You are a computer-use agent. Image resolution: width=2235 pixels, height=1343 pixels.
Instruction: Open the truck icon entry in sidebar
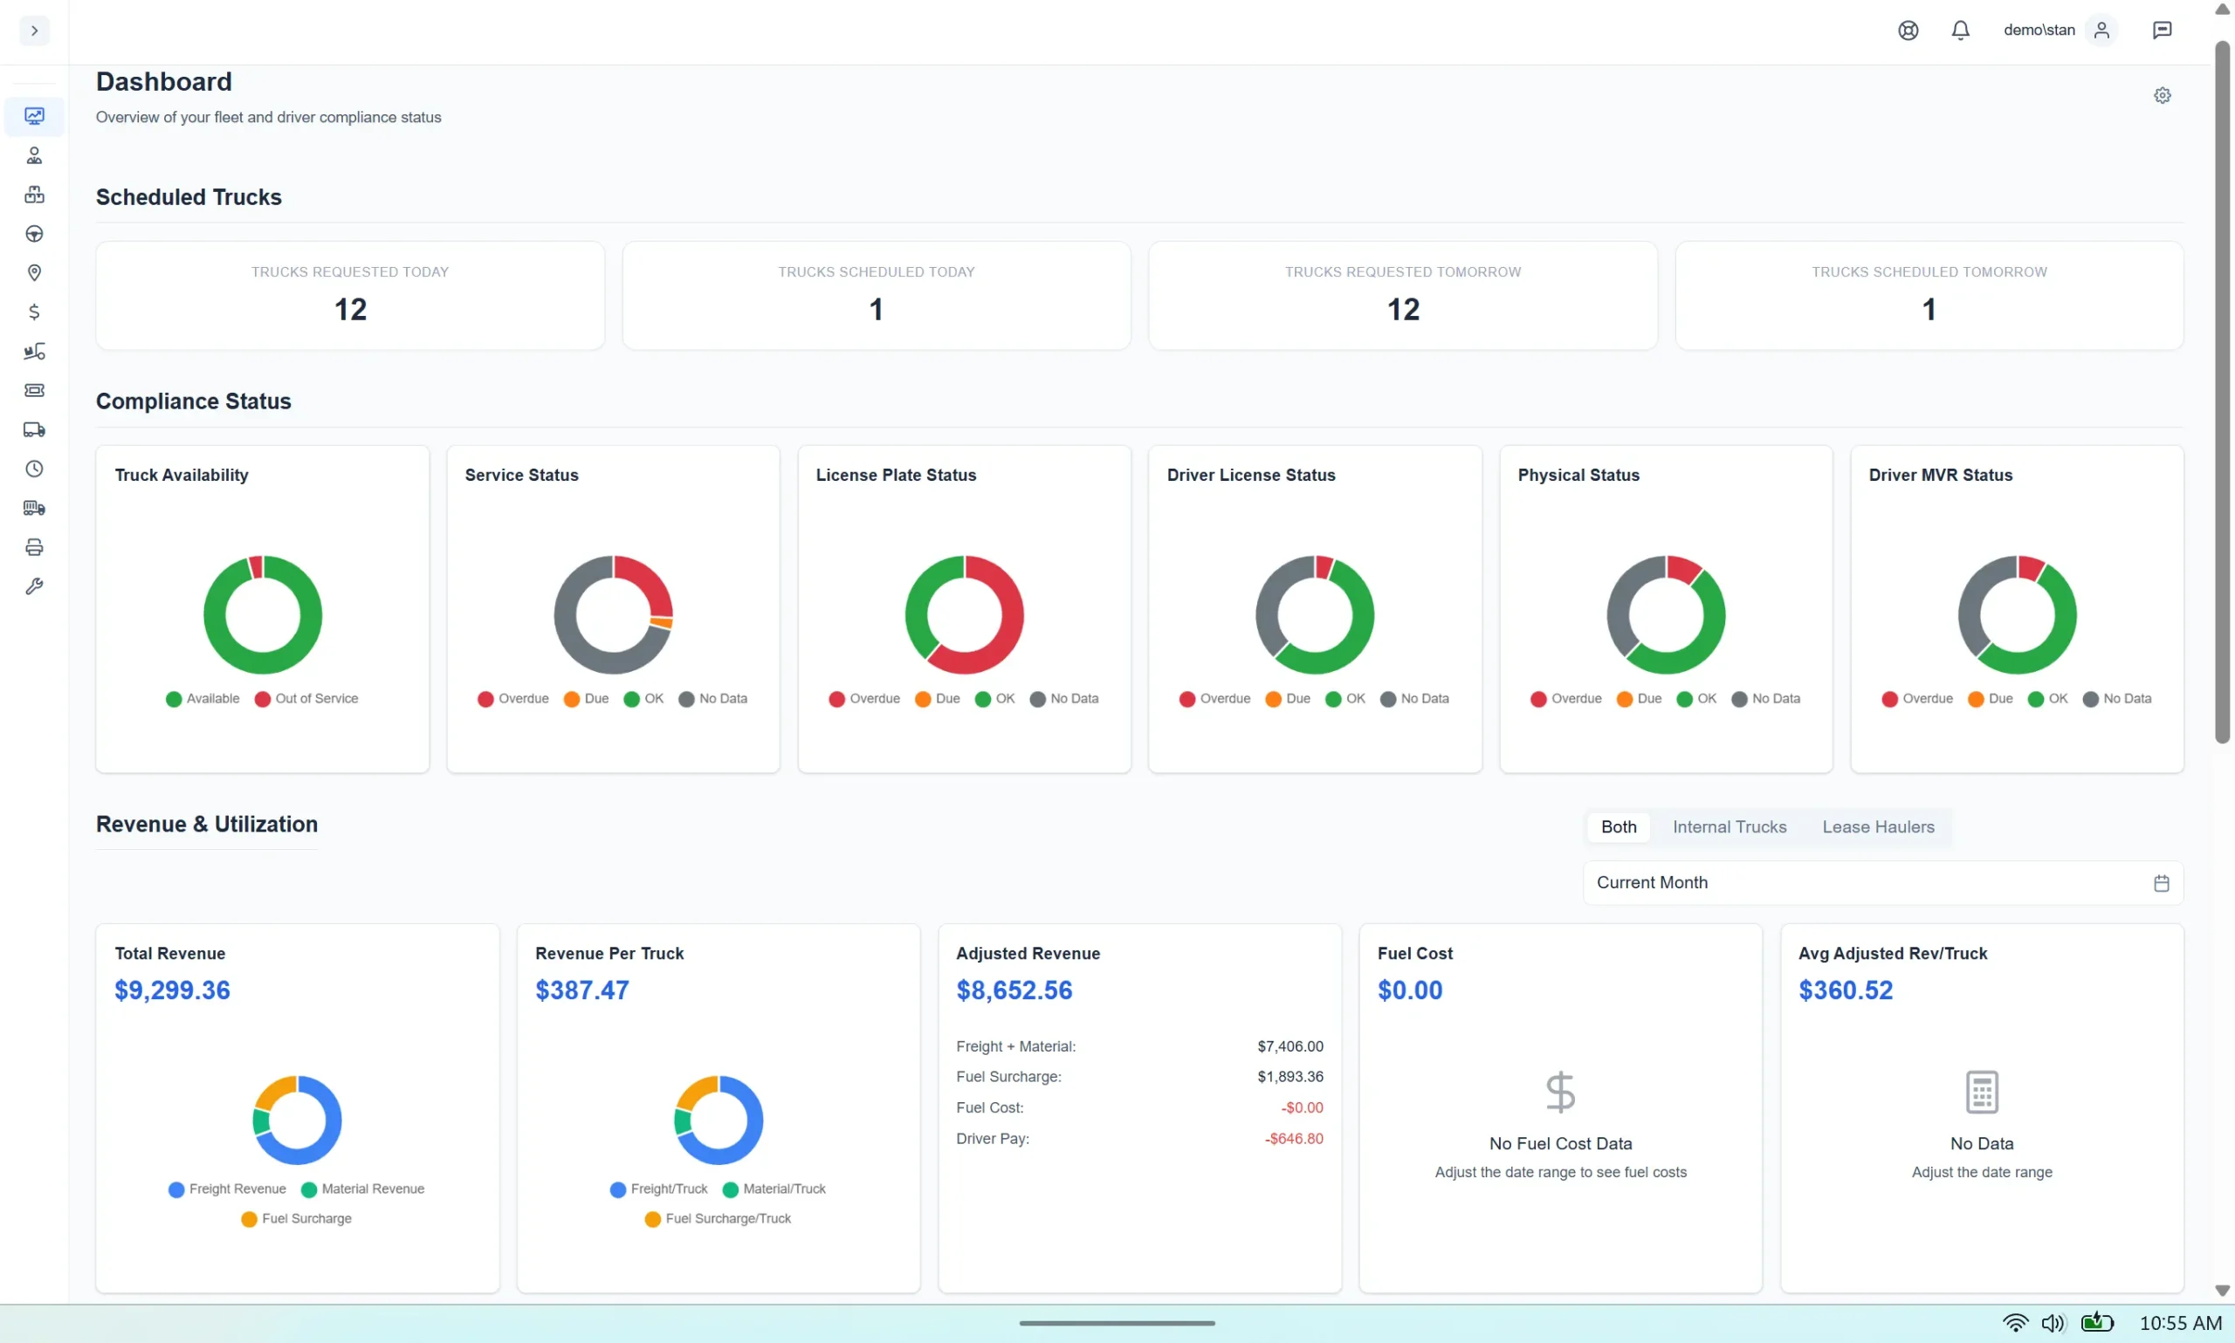[34, 429]
